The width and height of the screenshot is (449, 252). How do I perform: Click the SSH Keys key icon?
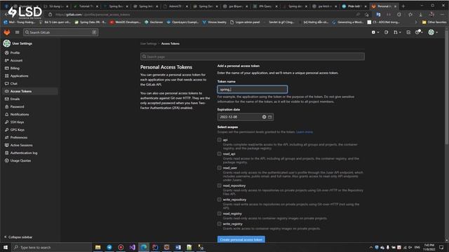tap(6, 122)
